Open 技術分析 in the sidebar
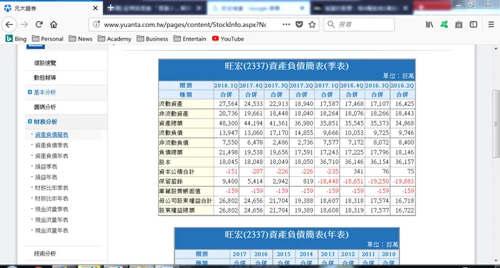The width and height of the screenshot is (500, 268). [45, 254]
